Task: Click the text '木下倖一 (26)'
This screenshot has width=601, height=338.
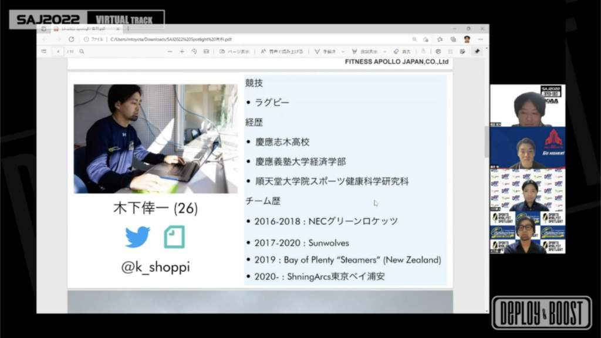Action: click(x=156, y=208)
